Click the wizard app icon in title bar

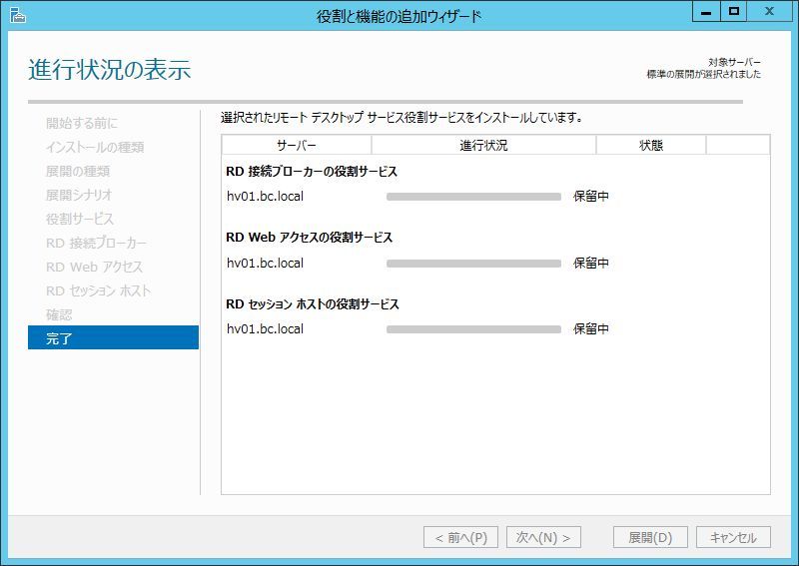click(x=18, y=15)
